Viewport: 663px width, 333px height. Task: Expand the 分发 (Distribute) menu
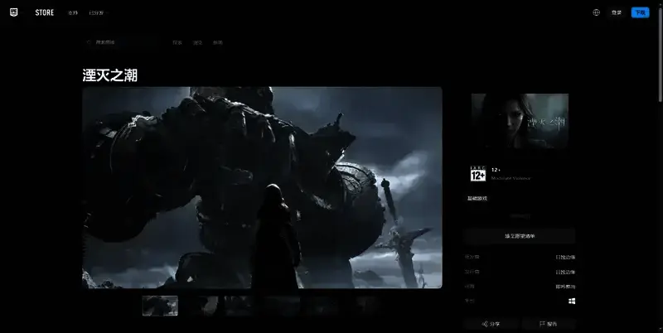pyautogui.click(x=96, y=13)
